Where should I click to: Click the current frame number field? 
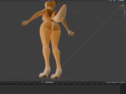[x=108, y=82]
